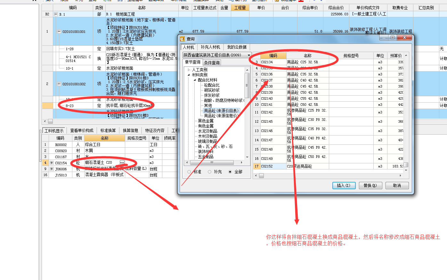Image resolution: width=447 pixels, height=280 pixels.
Task: Collapse the 材料类别 tree node
Action: click(189, 75)
